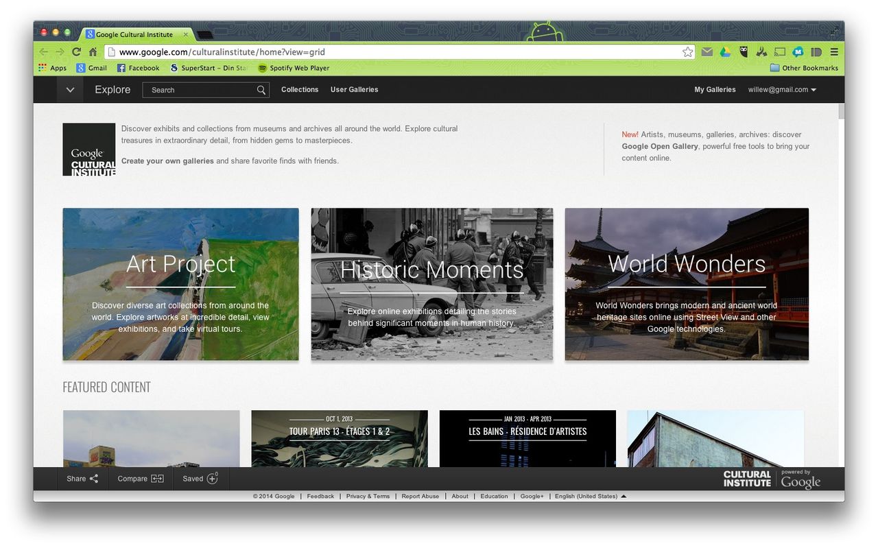This screenshot has width=878, height=548.
Task: Open Privacy & Terms link
Action: tap(368, 496)
